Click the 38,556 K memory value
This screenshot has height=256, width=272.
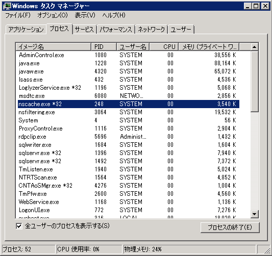click(225, 55)
